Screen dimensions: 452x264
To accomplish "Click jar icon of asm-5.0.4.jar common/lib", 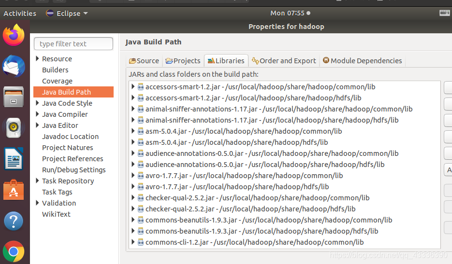I will coord(141,131).
